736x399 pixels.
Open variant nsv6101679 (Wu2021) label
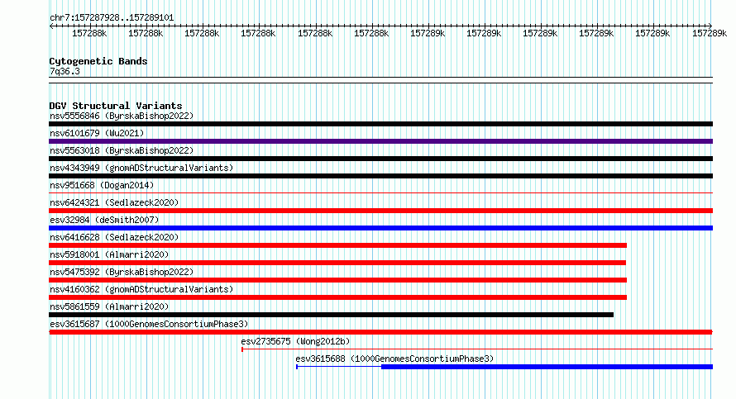click(x=97, y=133)
